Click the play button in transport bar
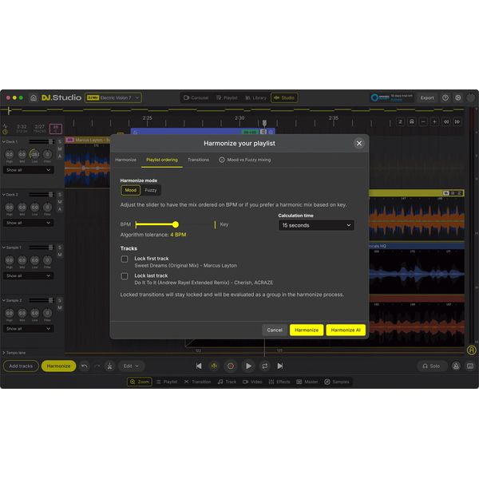 [248, 366]
